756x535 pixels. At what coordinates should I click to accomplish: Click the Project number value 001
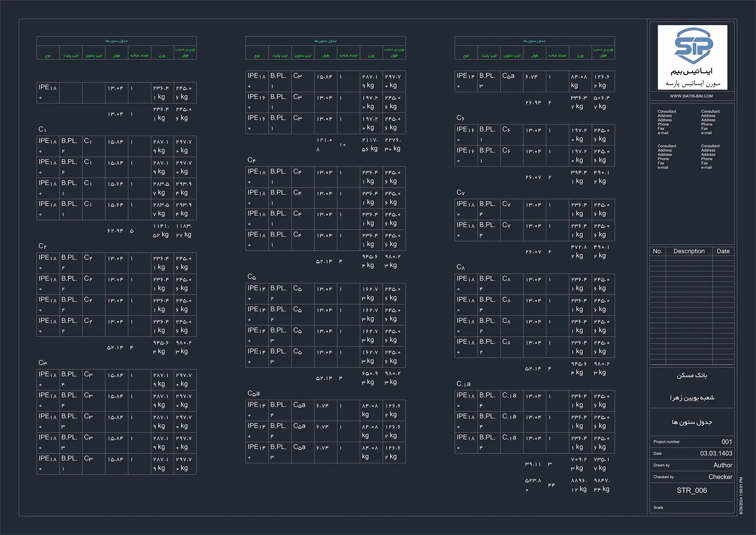[726, 442]
